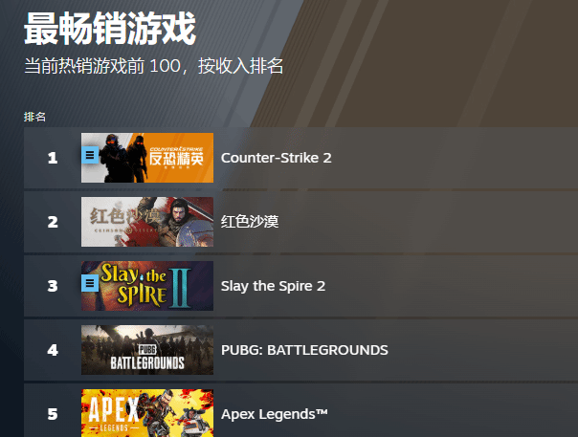This screenshot has width=578, height=437.
Task: Click rank number 2 in the list
Action: coord(53,222)
